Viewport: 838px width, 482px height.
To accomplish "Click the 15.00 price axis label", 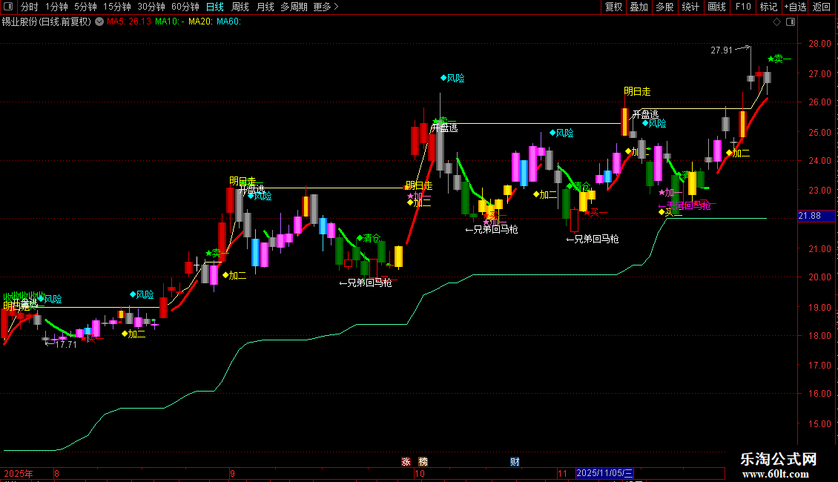I will [x=819, y=424].
